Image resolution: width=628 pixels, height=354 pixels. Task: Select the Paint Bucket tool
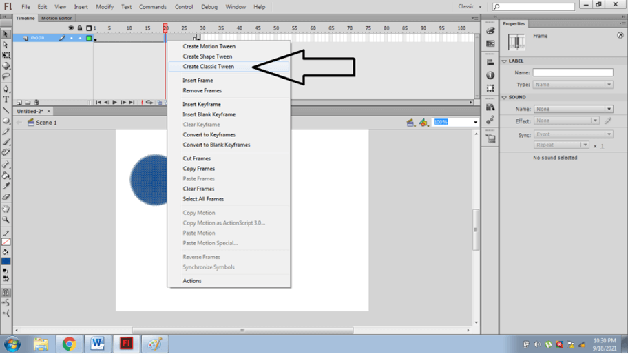point(6,176)
